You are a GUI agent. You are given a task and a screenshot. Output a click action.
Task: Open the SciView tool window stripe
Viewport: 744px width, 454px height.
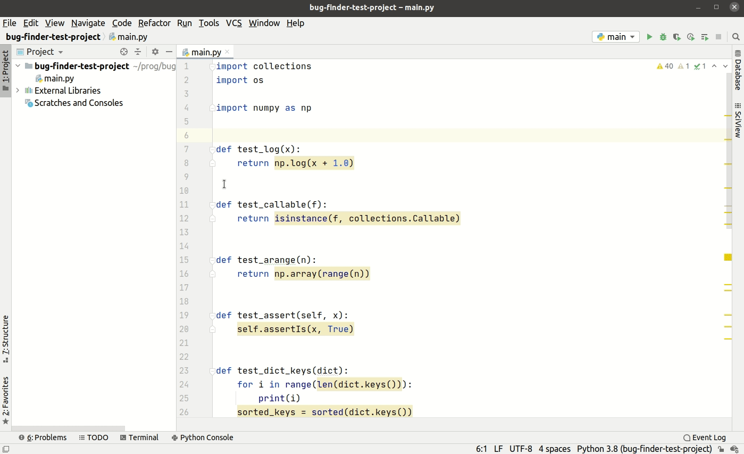738,120
